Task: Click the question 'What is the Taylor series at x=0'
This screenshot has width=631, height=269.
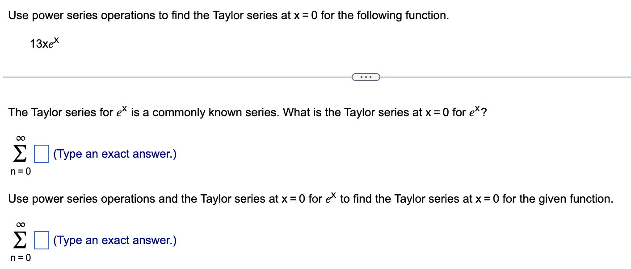Action: (x=366, y=112)
